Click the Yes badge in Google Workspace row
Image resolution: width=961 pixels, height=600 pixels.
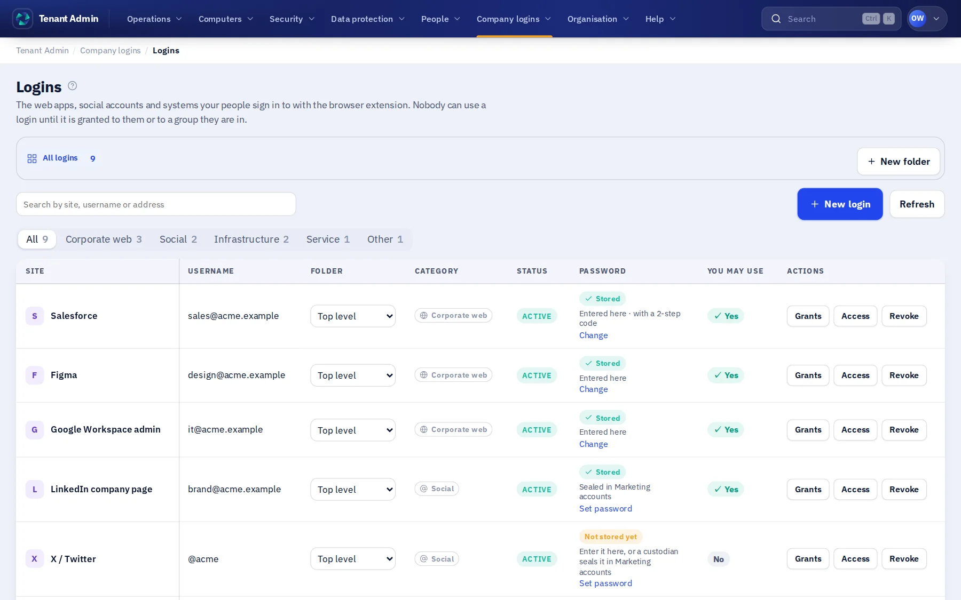(726, 429)
